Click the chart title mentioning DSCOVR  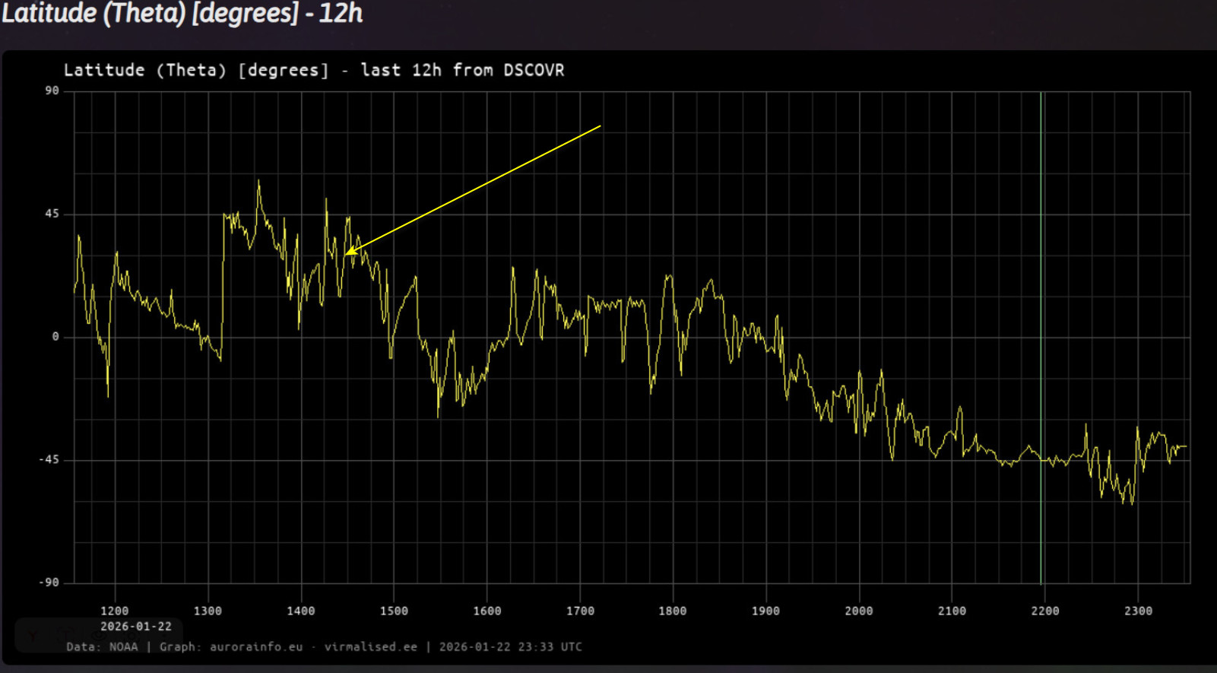[x=313, y=70]
